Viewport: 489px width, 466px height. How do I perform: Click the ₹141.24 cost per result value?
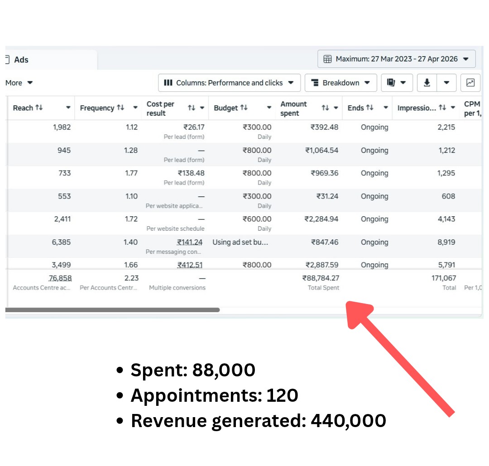pos(190,242)
